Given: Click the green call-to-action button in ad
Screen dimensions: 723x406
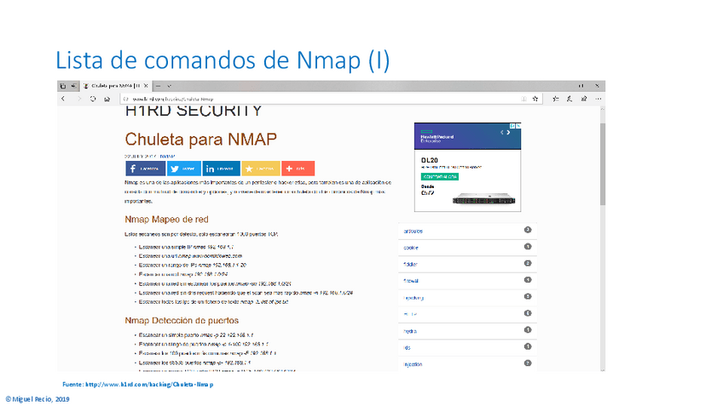Looking at the screenshot, I should coord(439,177).
